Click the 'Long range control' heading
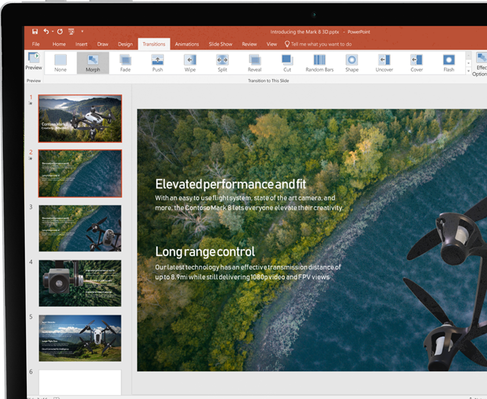The height and width of the screenshot is (399, 487). tap(205, 252)
